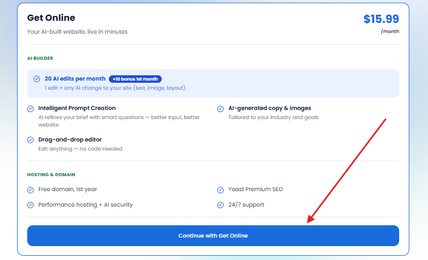Click the HOSTING & DOMAIN section label
The image size is (428, 260).
(x=51, y=175)
